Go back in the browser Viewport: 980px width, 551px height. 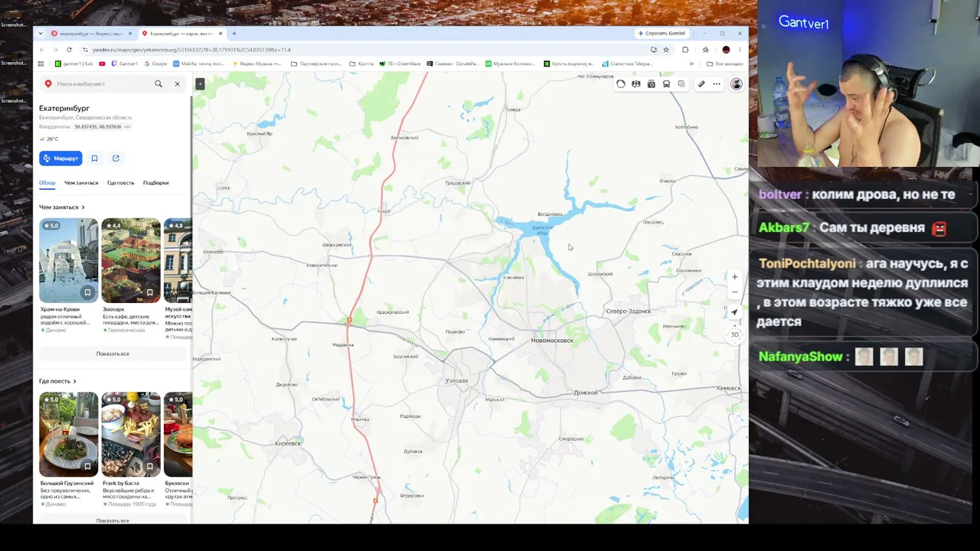(42, 50)
